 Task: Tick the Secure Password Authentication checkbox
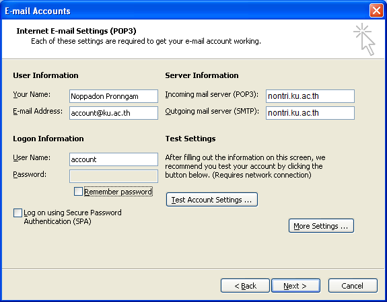[x=17, y=213]
